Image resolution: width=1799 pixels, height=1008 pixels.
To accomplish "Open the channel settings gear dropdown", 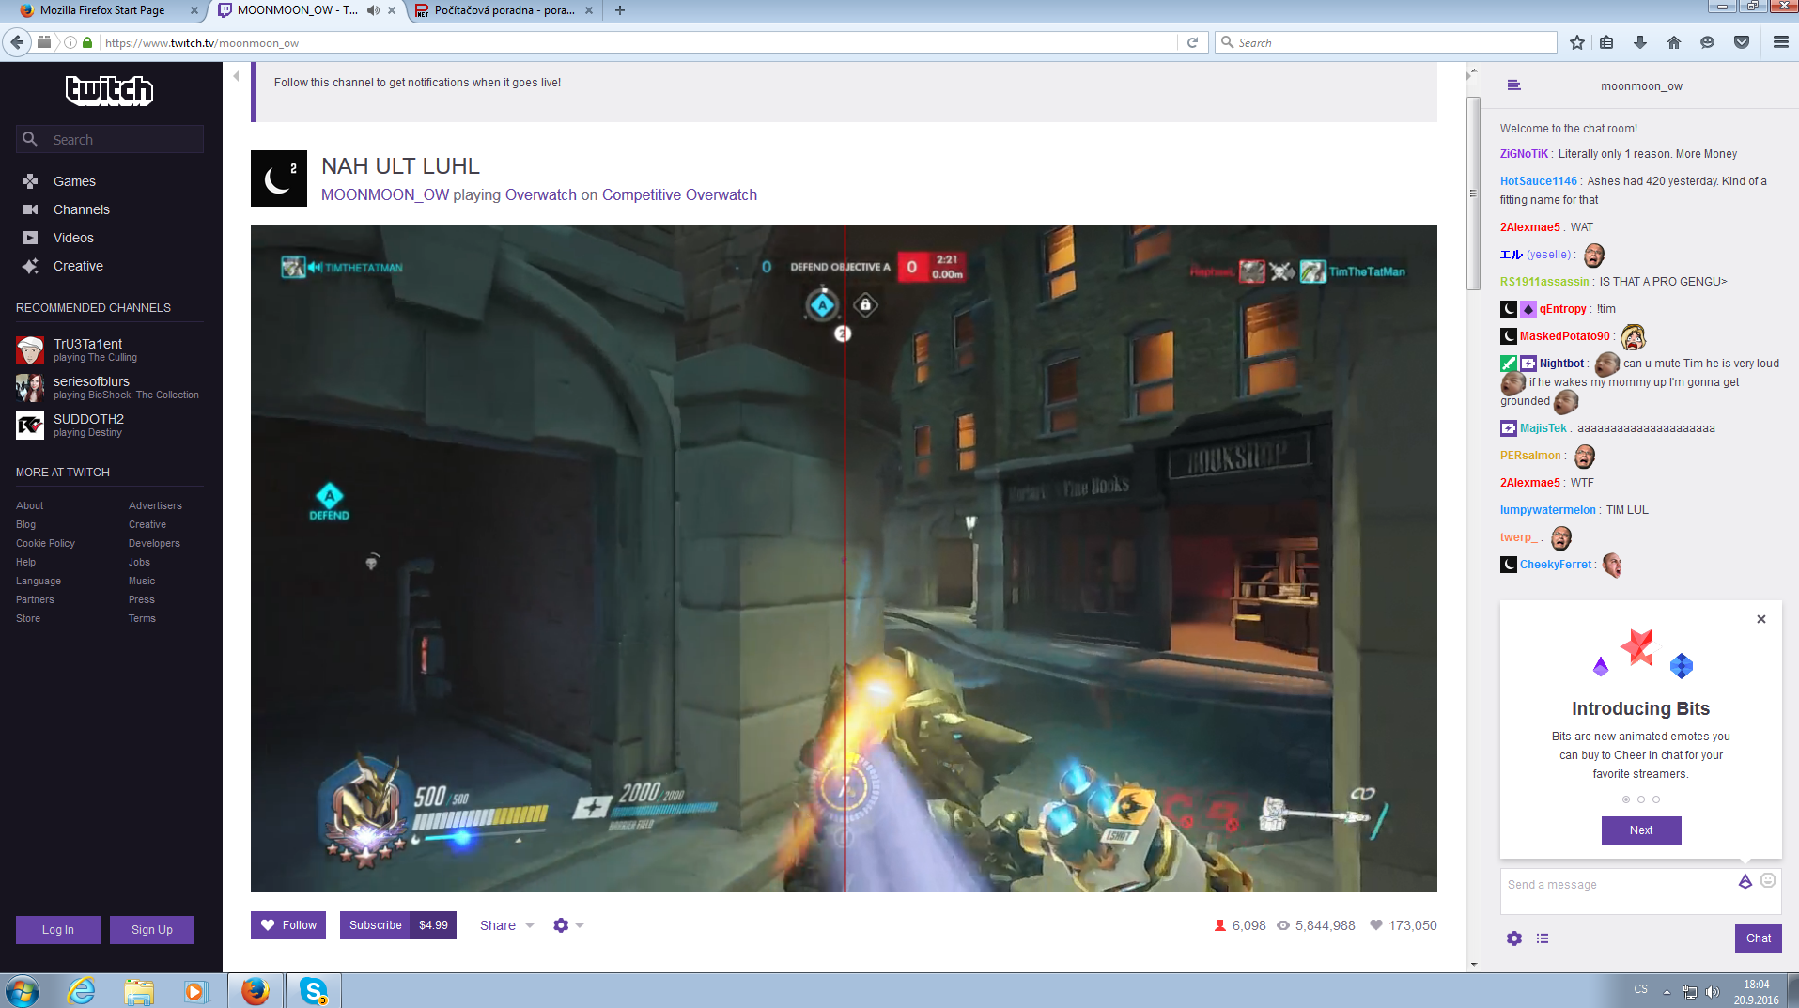I will (568, 925).
